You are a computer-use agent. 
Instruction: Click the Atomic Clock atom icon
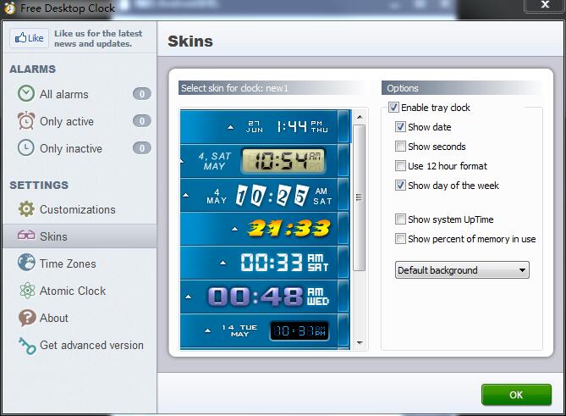pos(26,291)
